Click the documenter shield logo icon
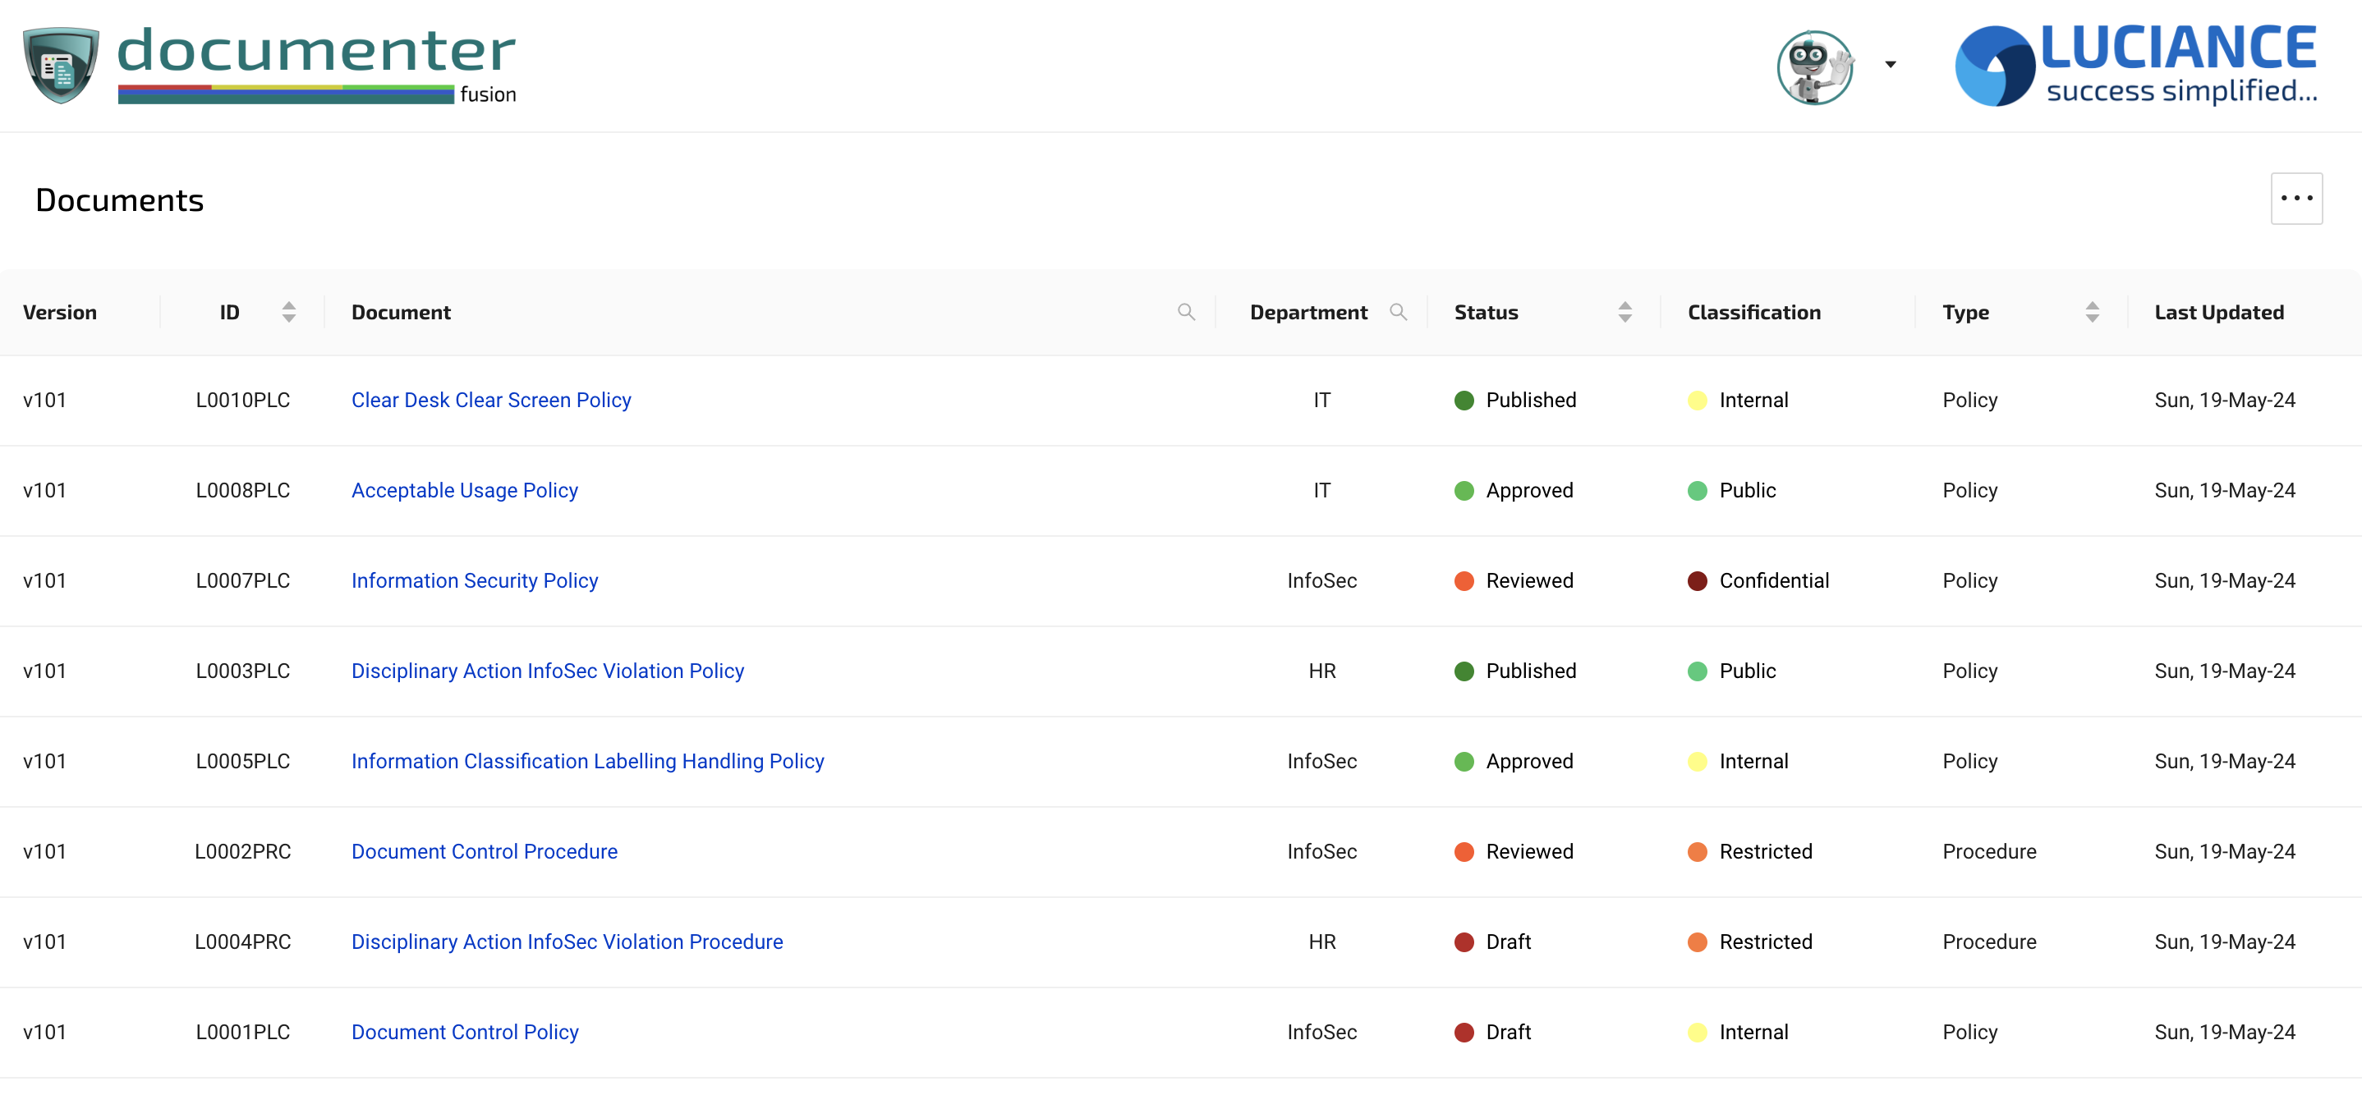2362x1095 pixels. 61,64
